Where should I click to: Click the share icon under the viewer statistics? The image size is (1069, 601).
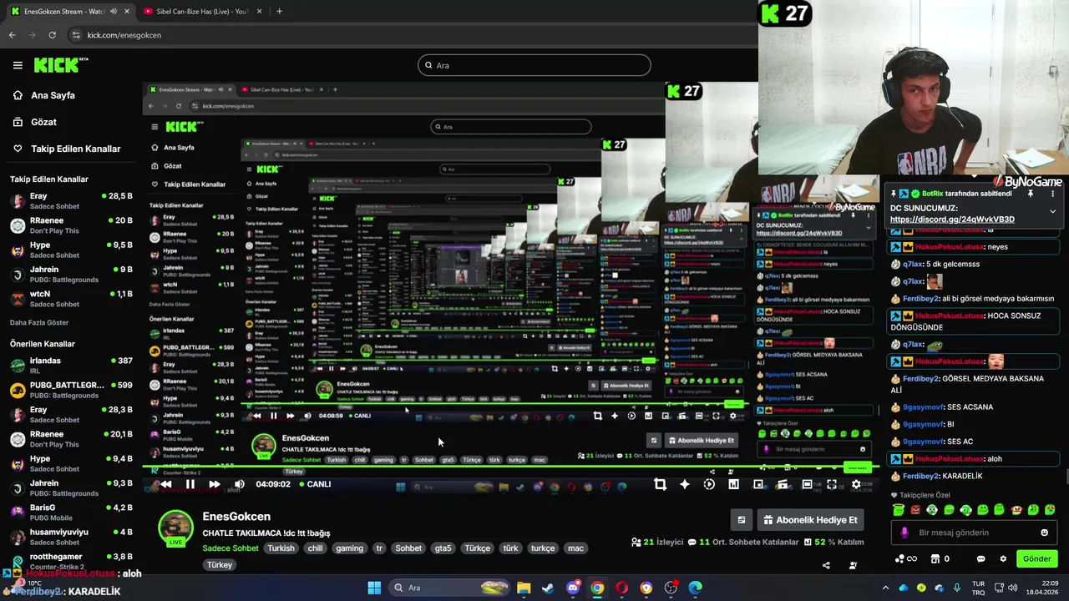826,565
